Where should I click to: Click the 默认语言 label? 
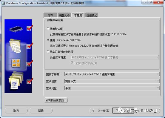coord(52,81)
